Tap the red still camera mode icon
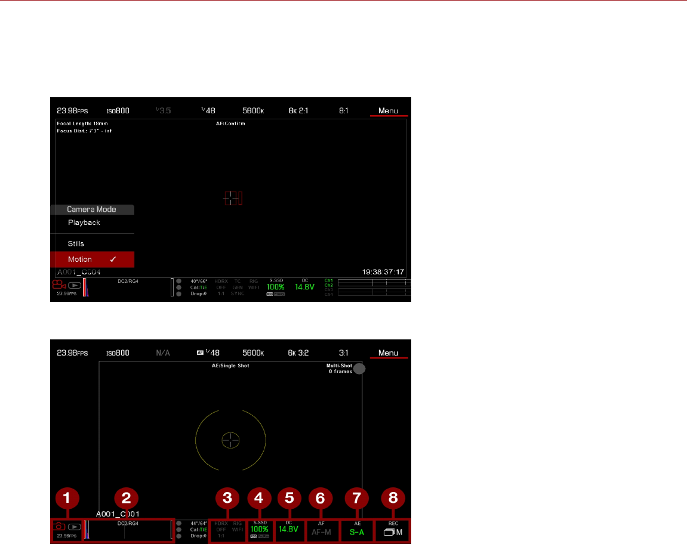The width and height of the screenshot is (687, 544). pyautogui.click(x=58, y=527)
